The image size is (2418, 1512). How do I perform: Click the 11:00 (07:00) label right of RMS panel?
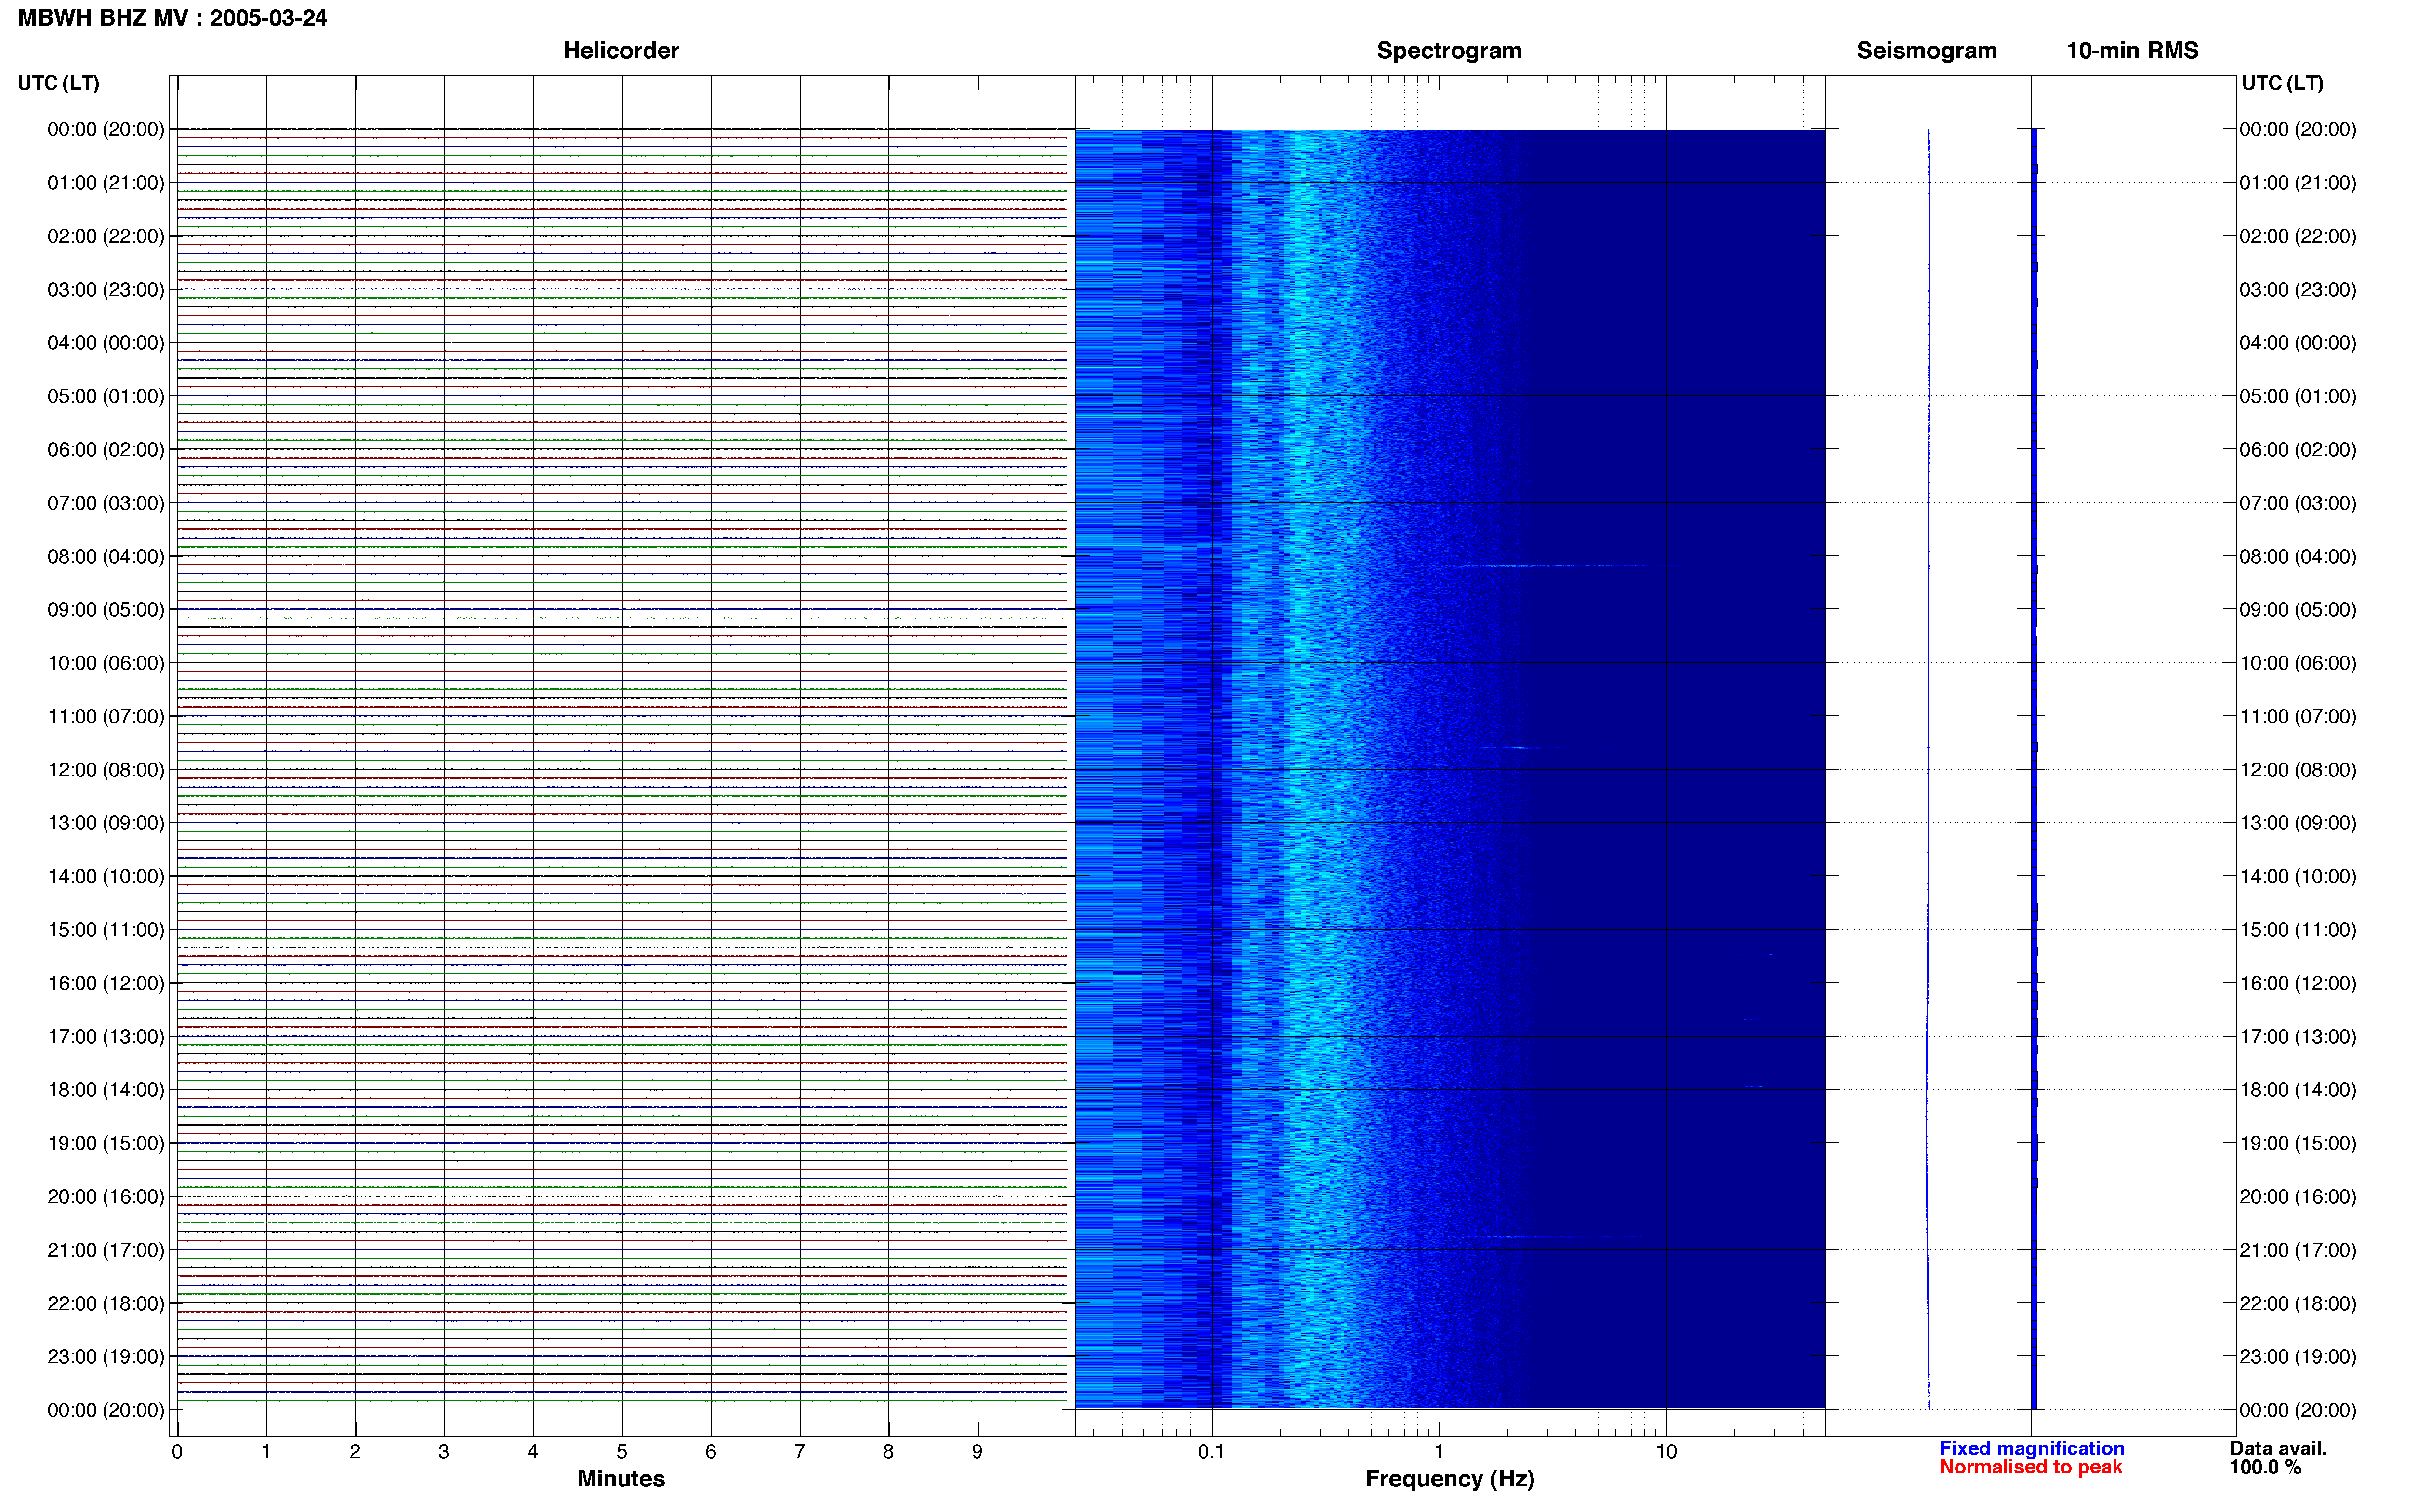point(2298,717)
